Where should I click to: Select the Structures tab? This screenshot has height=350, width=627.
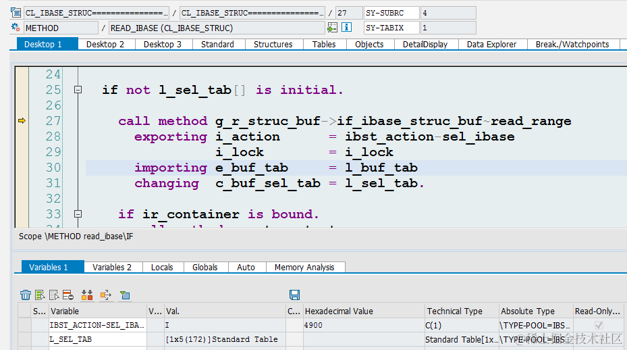click(x=273, y=44)
